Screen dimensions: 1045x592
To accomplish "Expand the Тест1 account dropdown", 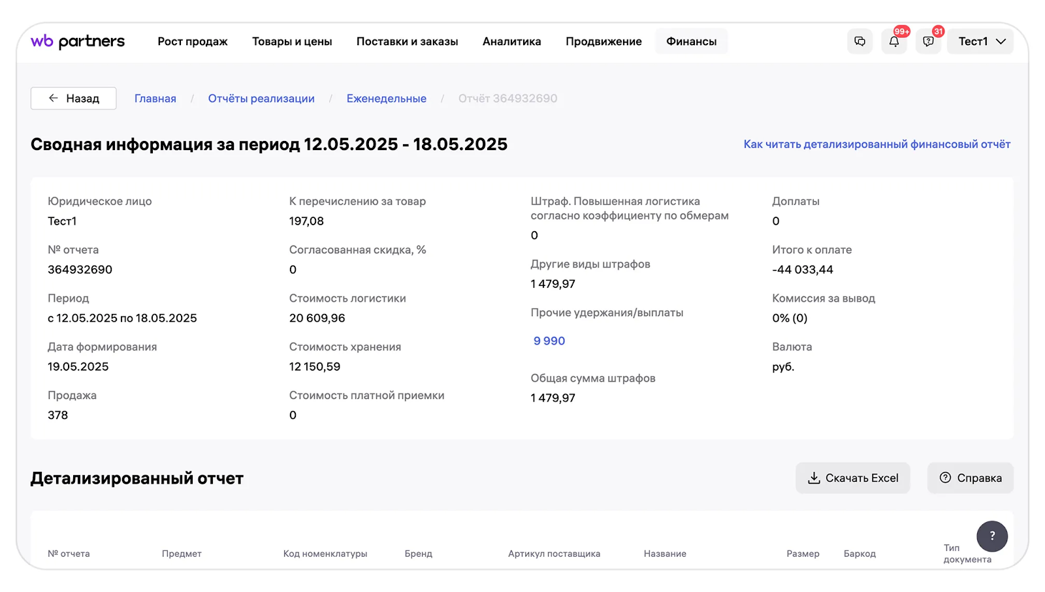I will click(980, 41).
